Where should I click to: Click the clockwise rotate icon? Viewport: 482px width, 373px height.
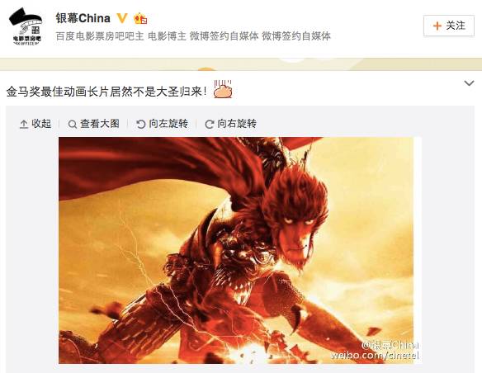click(210, 124)
